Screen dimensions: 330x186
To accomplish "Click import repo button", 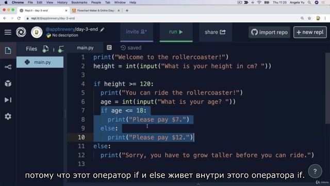I will tap(269, 32).
